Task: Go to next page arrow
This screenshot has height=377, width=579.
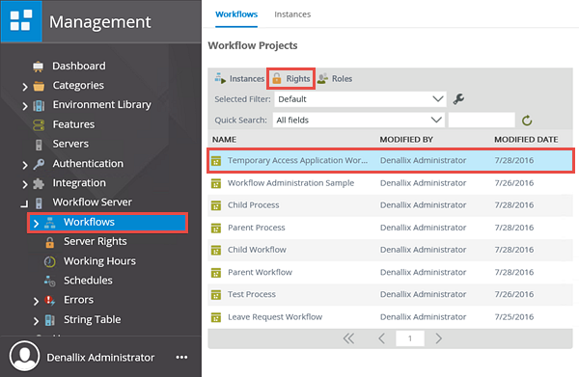Action: [438, 338]
